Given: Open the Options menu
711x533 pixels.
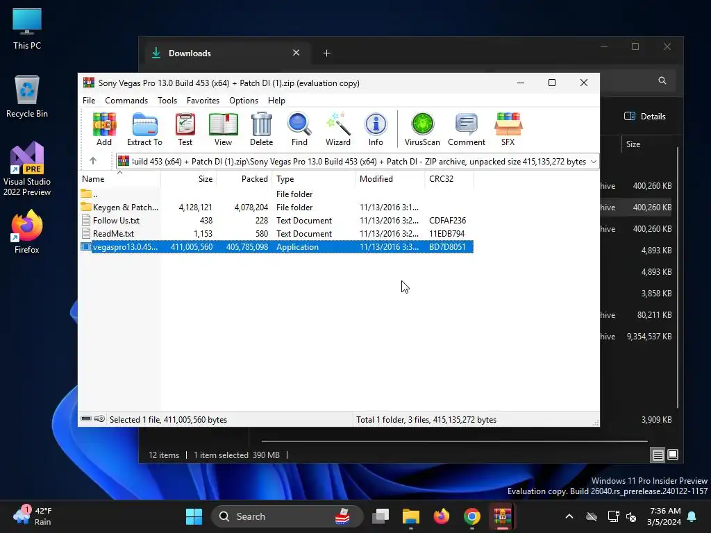Looking at the screenshot, I should 244,101.
